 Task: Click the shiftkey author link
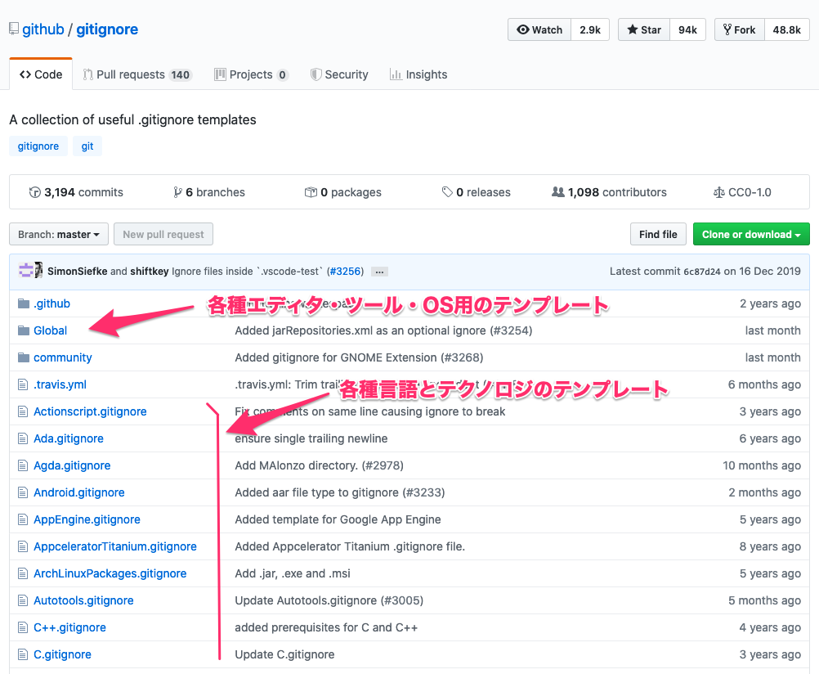(150, 272)
